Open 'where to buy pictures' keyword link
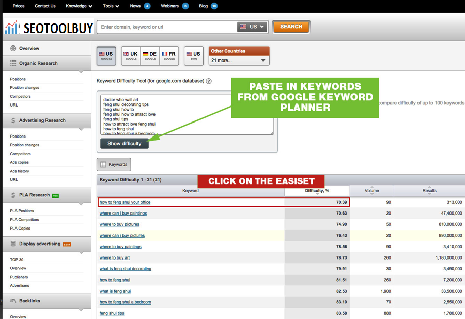The image size is (465, 319). coord(119,224)
